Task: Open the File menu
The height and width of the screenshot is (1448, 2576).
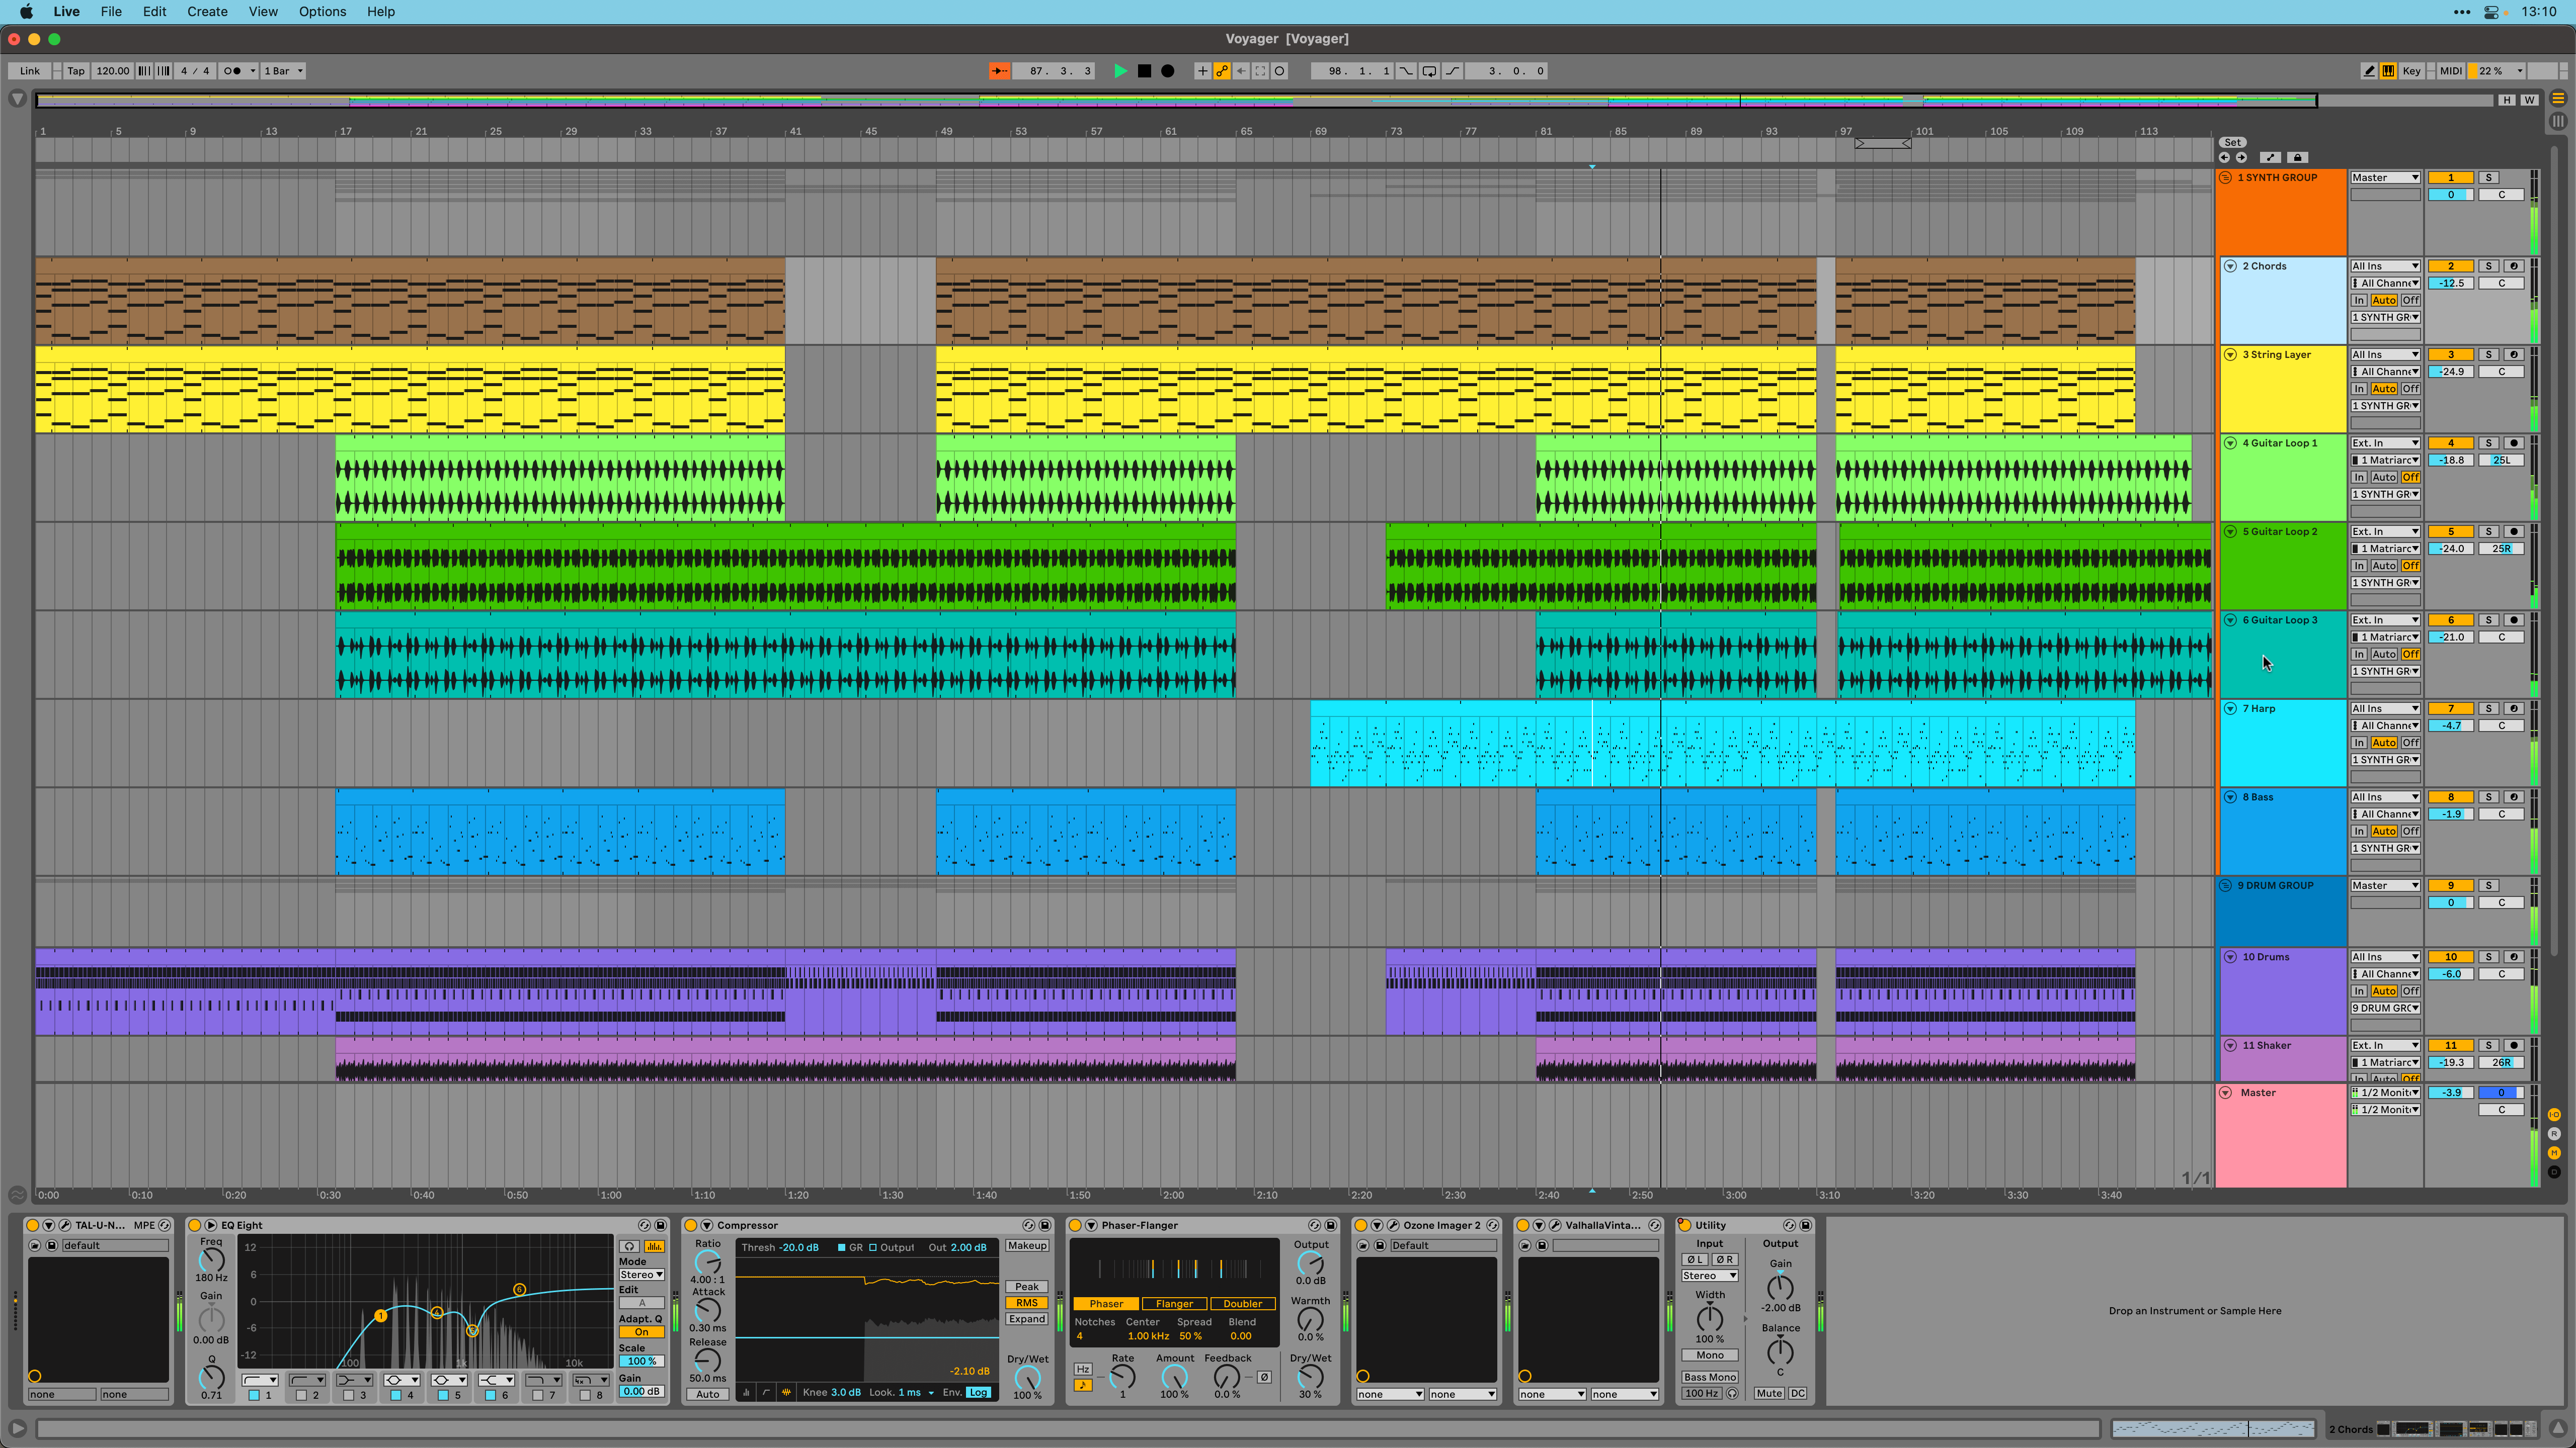Action: click(x=111, y=12)
